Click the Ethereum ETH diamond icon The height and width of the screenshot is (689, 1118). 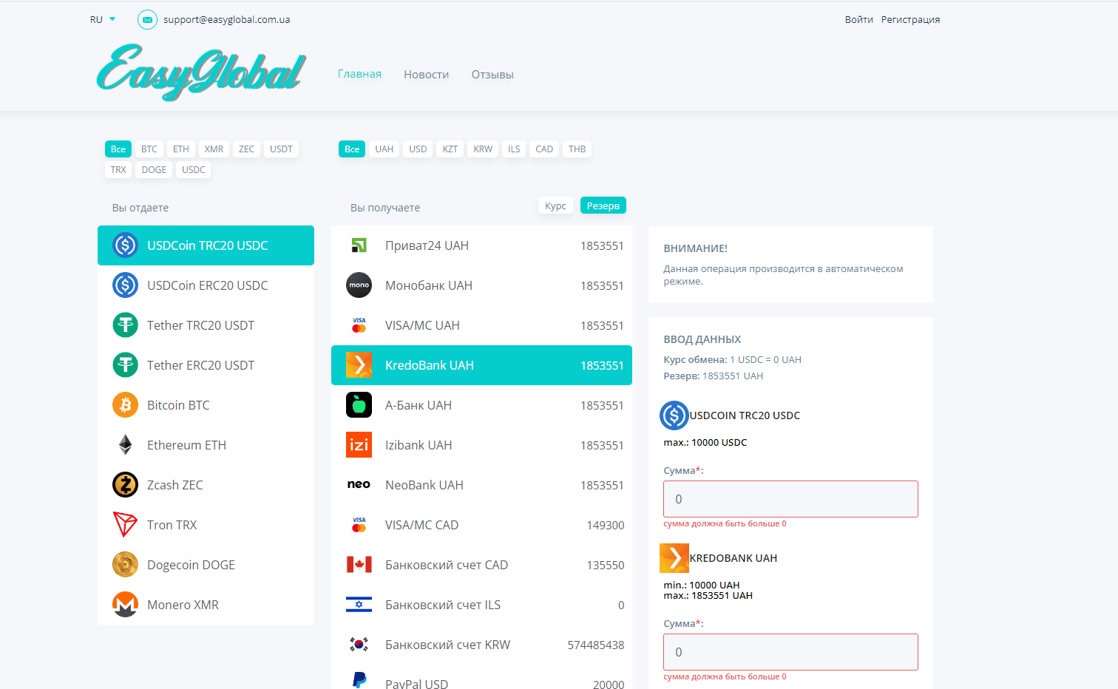125,444
